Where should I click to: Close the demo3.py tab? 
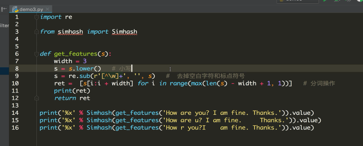coord(48,9)
